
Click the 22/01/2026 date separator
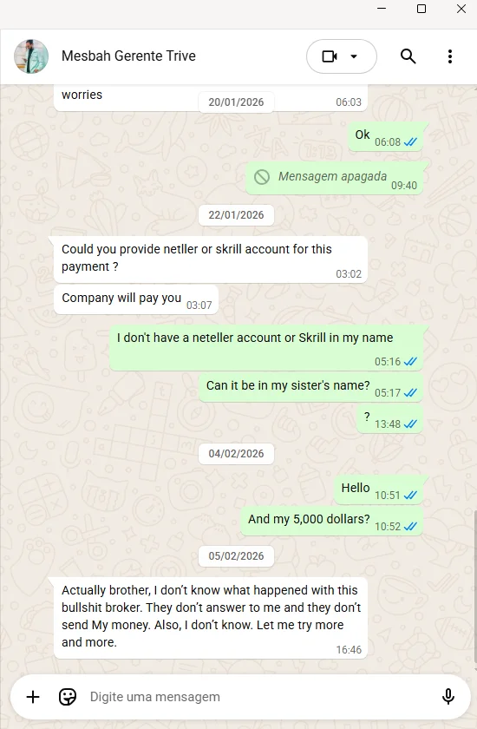click(x=236, y=215)
